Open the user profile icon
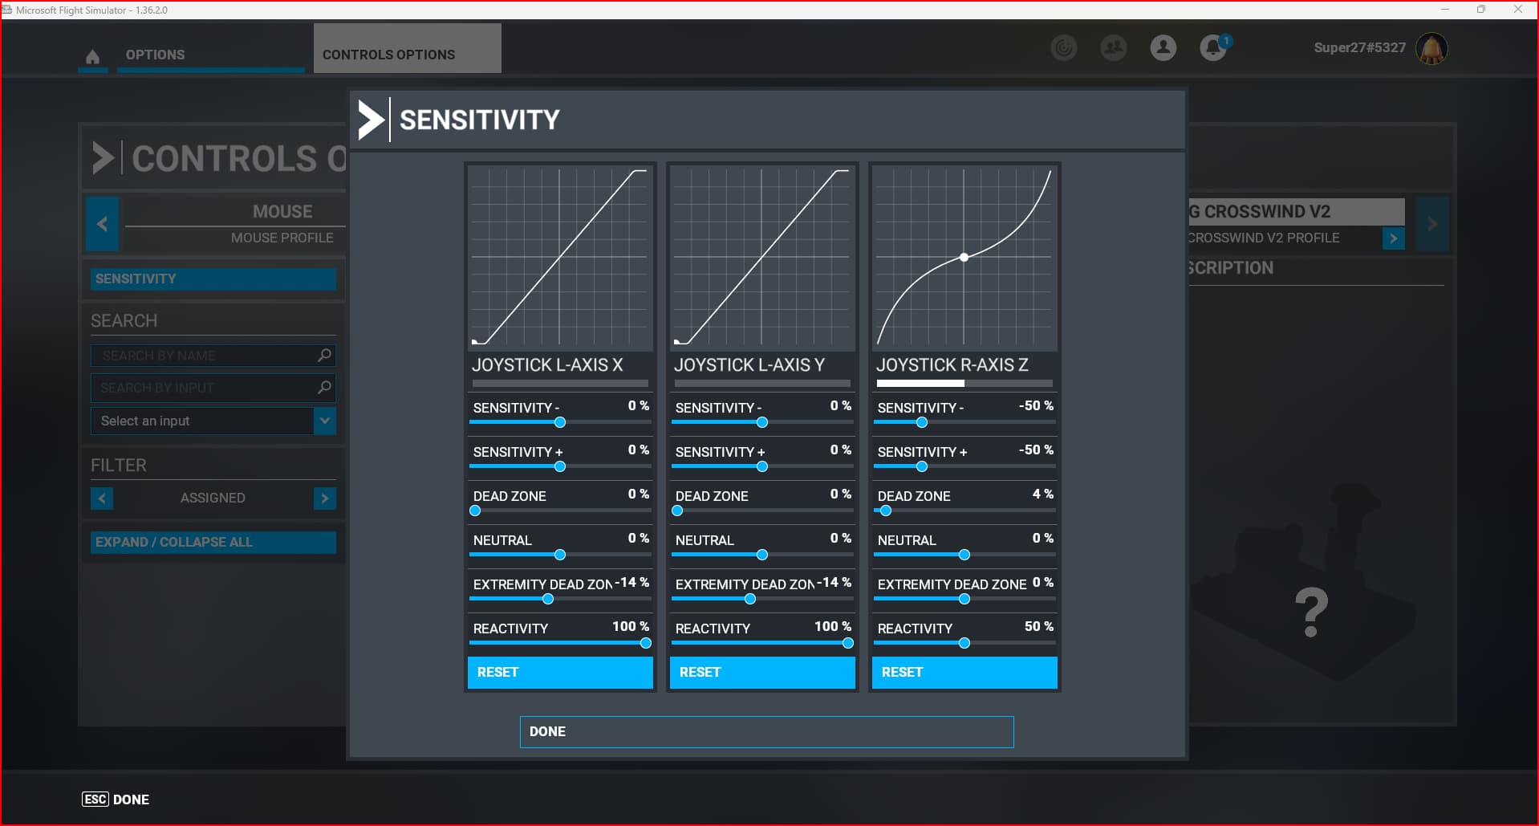 pos(1163,48)
